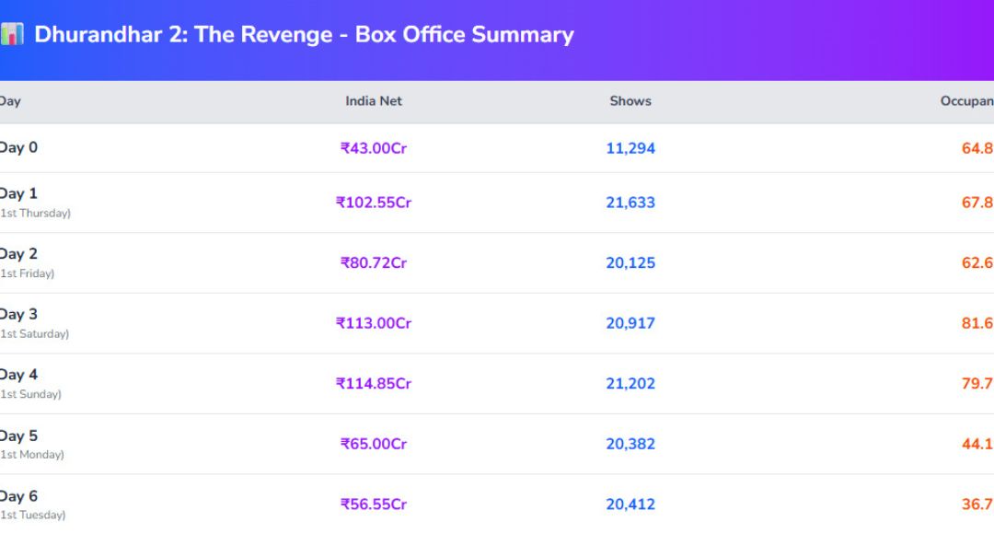Select the Day 5 row label

click(x=18, y=435)
